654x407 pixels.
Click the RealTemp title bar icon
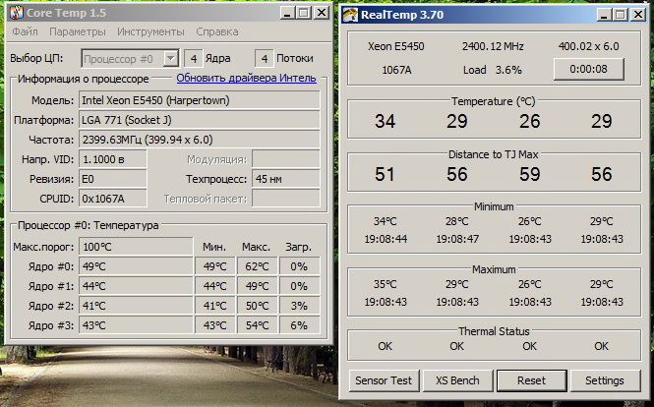pyautogui.click(x=350, y=15)
